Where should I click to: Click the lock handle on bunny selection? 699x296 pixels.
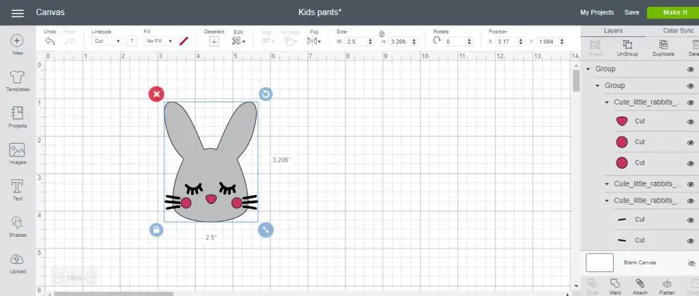click(156, 230)
